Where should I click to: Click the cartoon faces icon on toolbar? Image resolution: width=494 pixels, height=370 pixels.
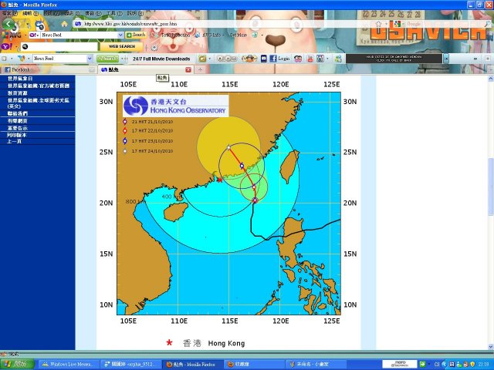click(x=249, y=59)
